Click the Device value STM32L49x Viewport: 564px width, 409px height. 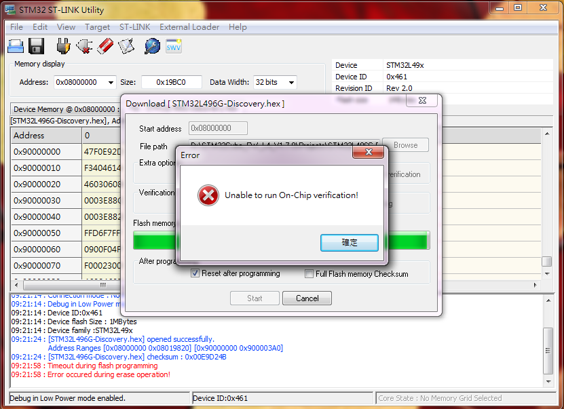405,65
